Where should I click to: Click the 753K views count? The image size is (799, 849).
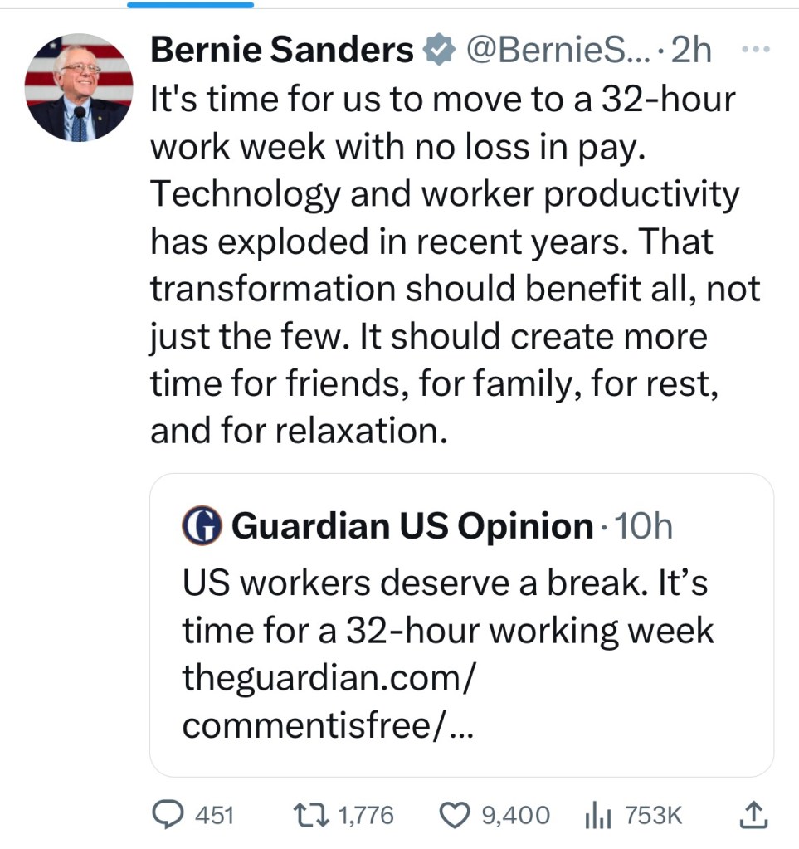click(x=653, y=816)
